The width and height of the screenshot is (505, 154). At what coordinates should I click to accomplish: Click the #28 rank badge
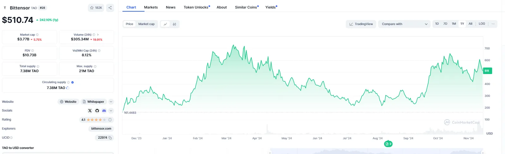(x=42, y=8)
